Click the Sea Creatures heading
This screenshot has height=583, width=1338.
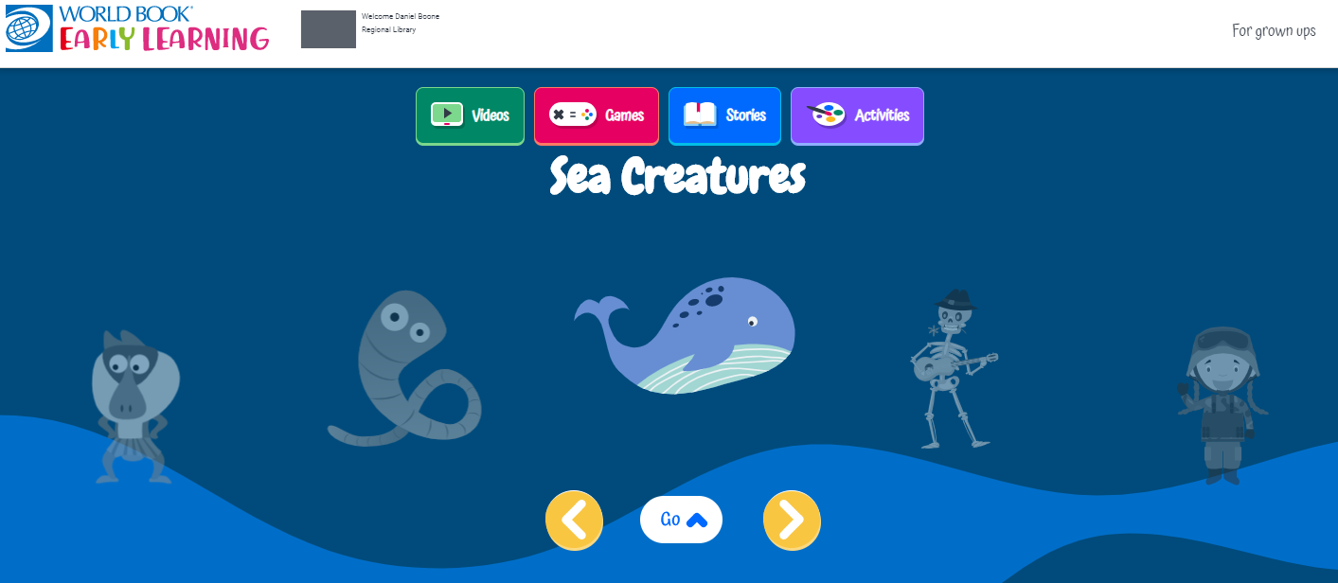pos(678,176)
